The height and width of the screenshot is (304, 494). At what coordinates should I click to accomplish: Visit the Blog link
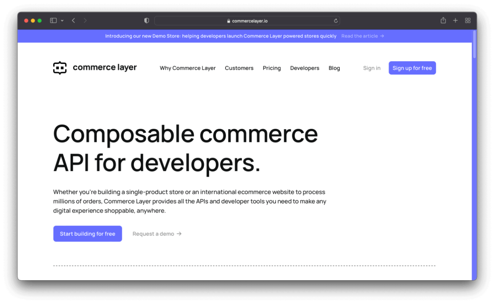click(x=334, y=68)
